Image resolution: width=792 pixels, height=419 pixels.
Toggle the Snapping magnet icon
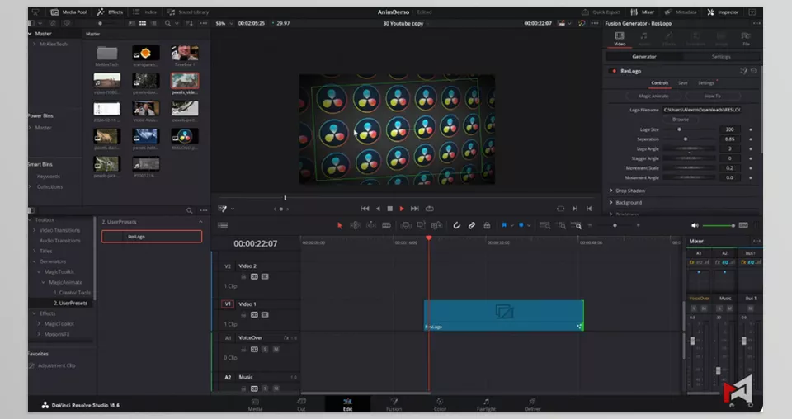[x=456, y=226]
